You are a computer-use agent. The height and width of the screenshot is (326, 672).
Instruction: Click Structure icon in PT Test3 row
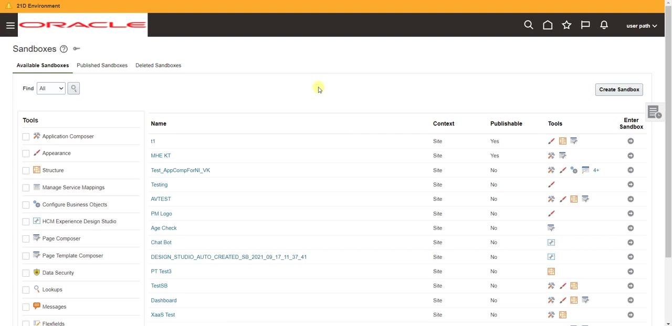point(551,271)
